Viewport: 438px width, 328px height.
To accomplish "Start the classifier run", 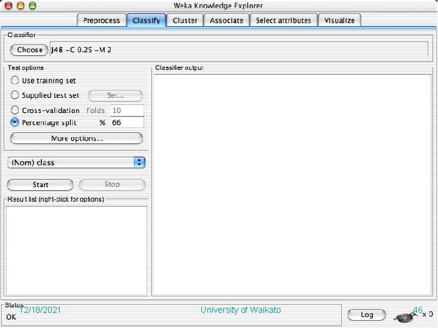I will [40, 185].
